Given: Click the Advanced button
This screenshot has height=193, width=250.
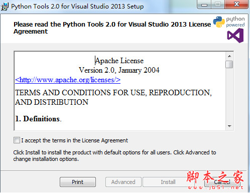Looking at the screenshot, I should (123, 182).
